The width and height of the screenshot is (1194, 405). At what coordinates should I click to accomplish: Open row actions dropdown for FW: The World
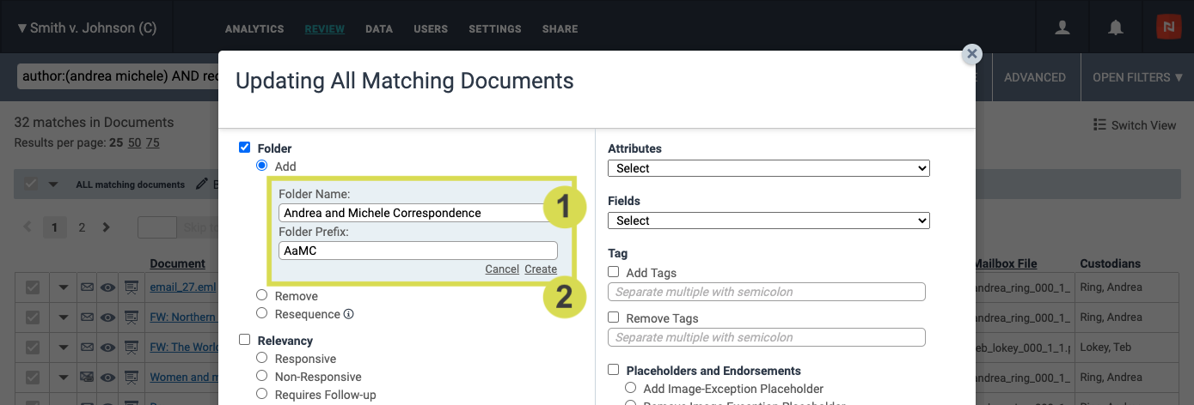coord(63,348)
